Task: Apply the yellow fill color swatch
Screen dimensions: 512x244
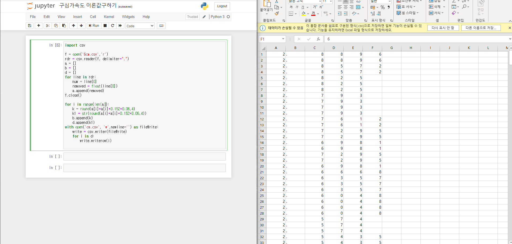Action: [303, 13]
